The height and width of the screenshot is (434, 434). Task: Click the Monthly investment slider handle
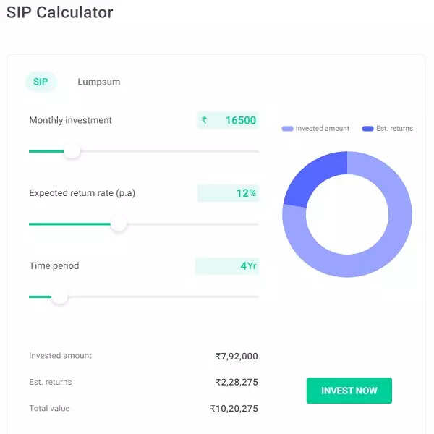[71, 151]
